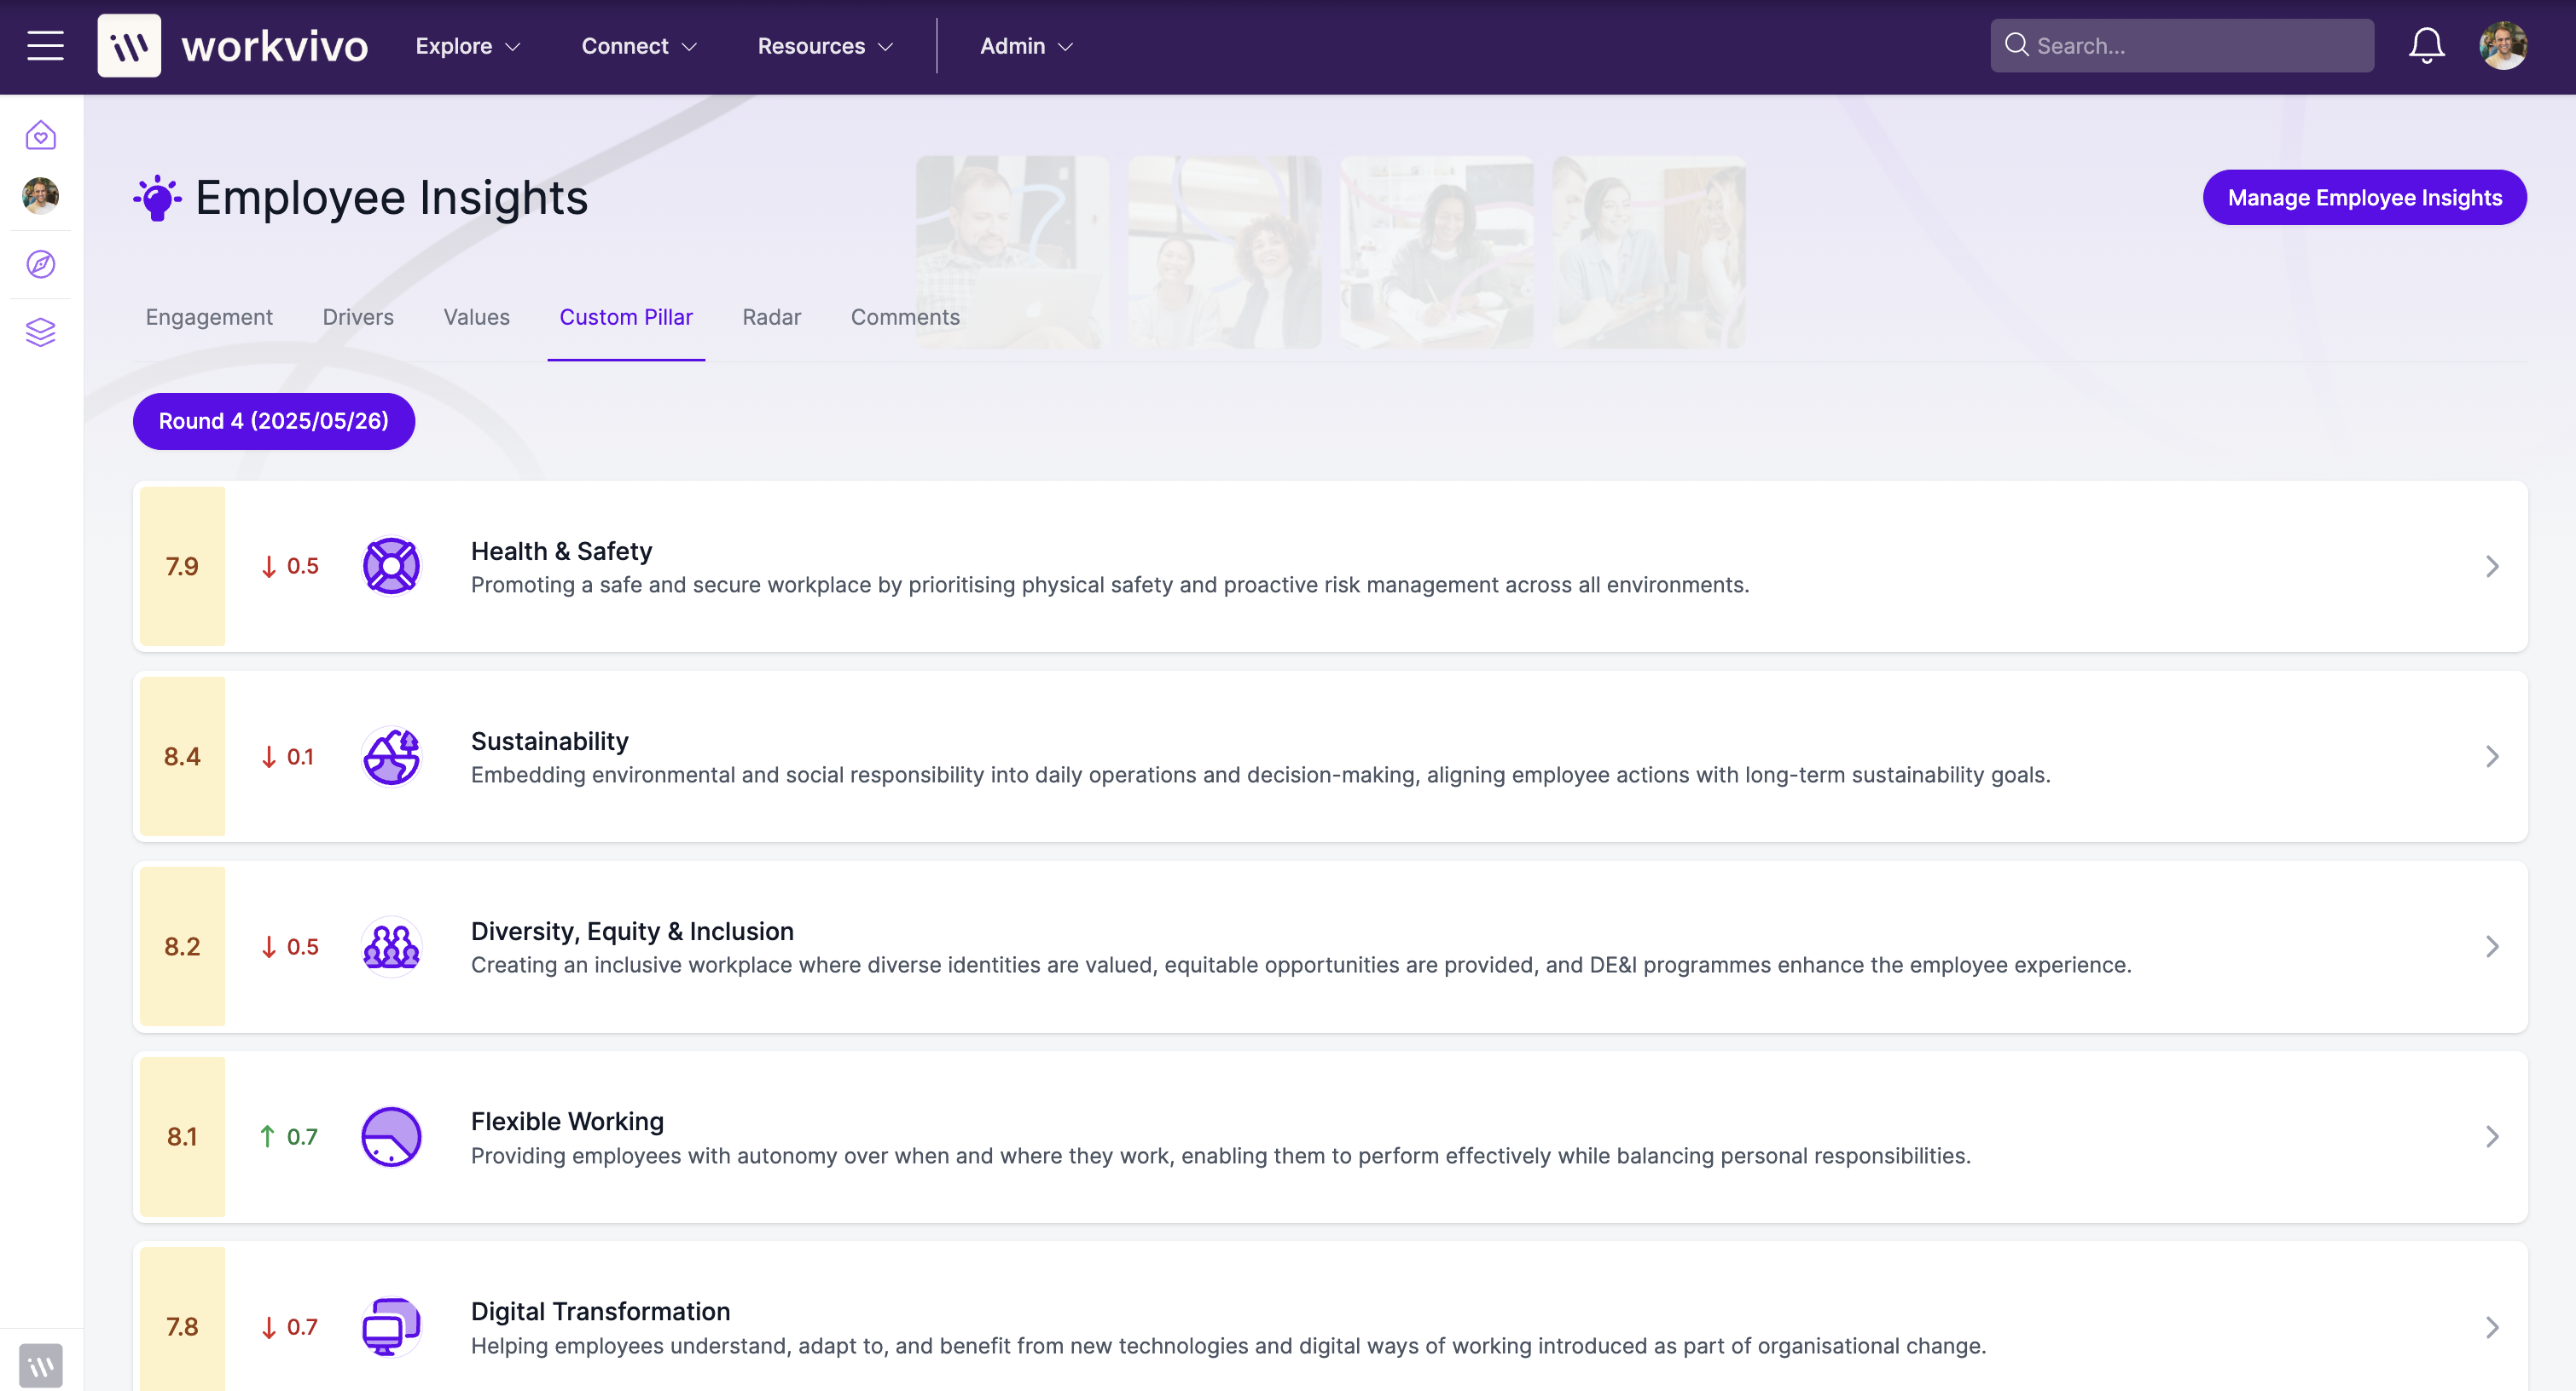Open the Digital Transformation title

pyautogui.click(x=600, y=1312)
